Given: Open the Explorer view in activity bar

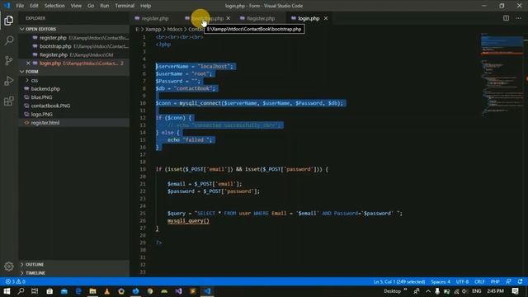Looking at the screenshot, I should point(9,21).
